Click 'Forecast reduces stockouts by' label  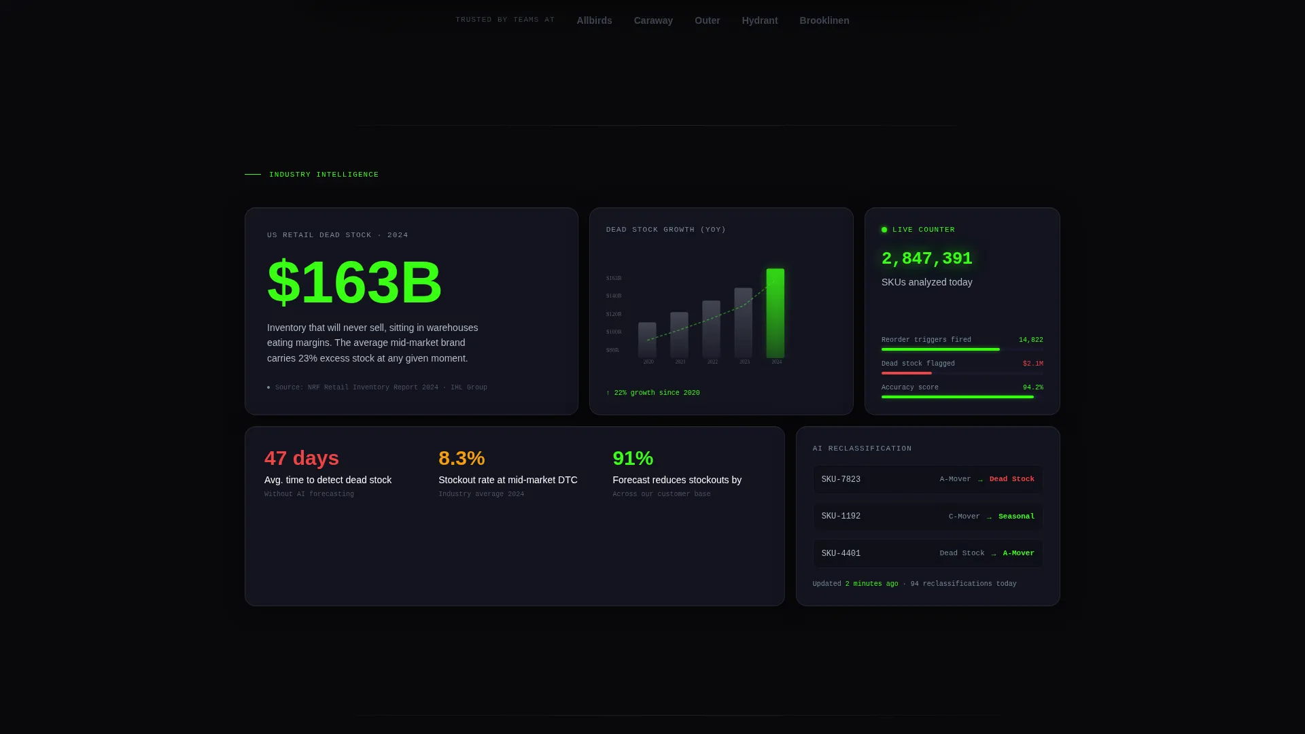tap(676, 480)
